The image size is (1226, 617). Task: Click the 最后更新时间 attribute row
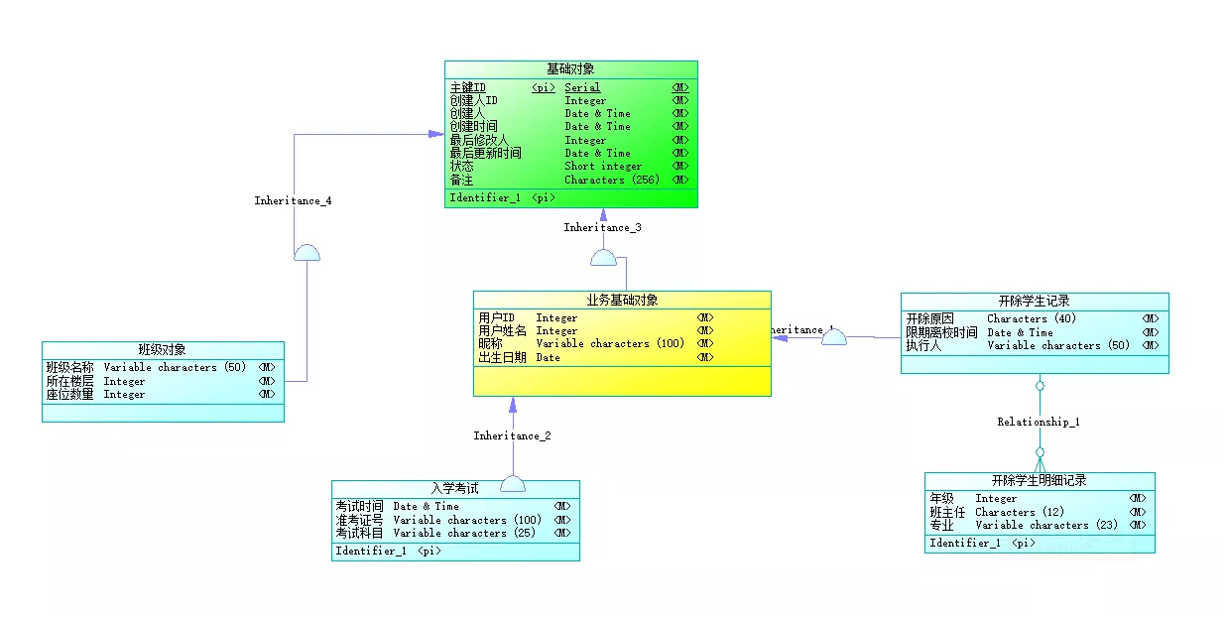pyautogui.click(x=569, y=153)
